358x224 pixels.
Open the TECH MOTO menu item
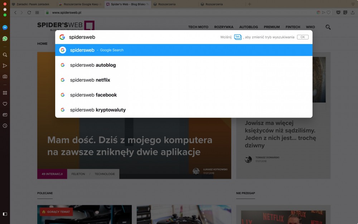(198, 27)
